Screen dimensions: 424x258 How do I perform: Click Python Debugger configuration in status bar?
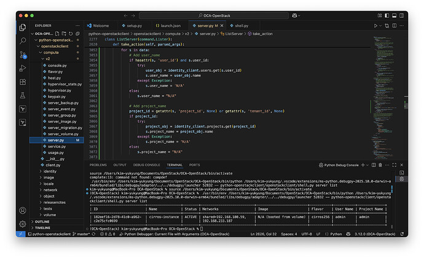[175, 234]
